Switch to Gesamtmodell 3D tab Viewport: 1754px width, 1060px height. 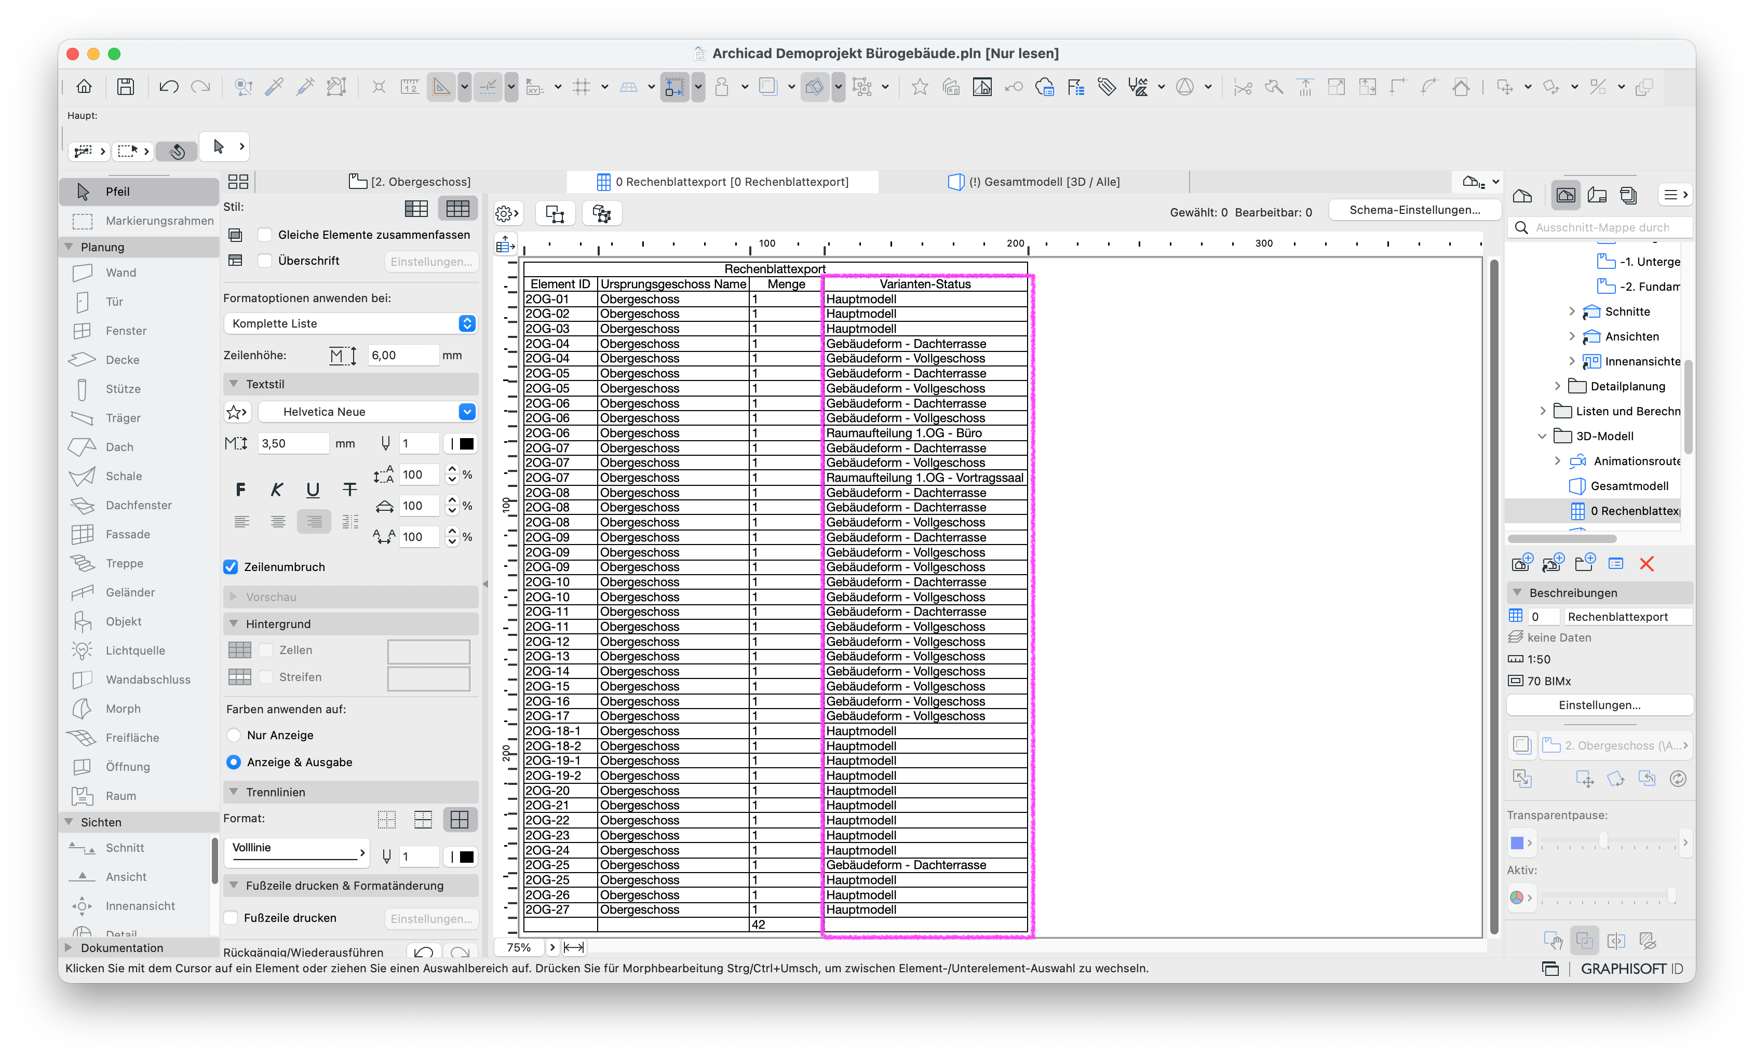1034,182
